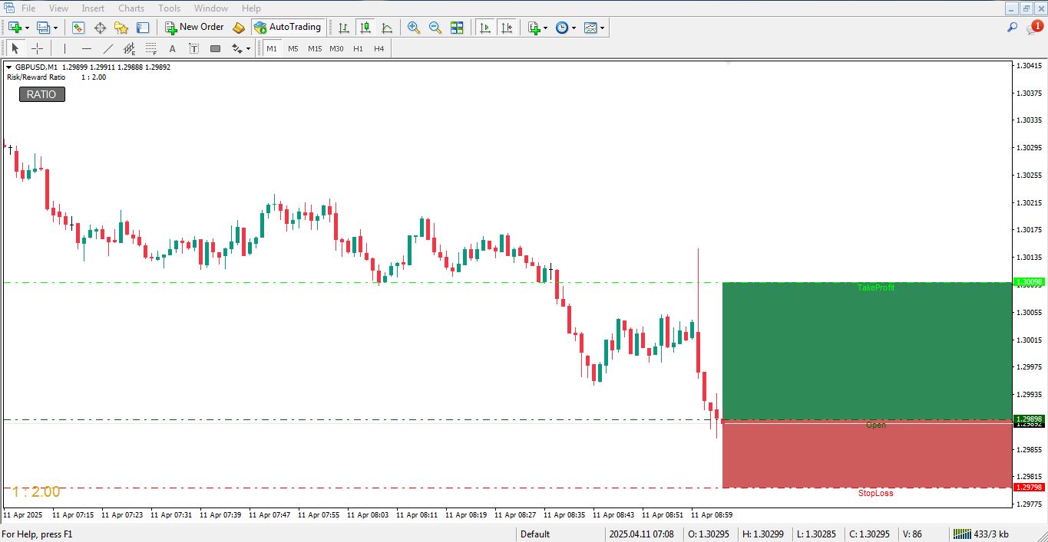Viewport: 1048px width, 542px height.
Task: Click the Tile Windows icon
Action: 457,28
